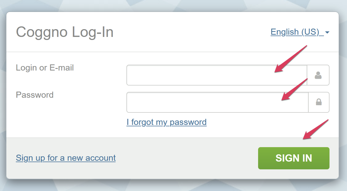347x191 pixels.
Task: Click the red arrow pointing at SIGN IN
Action: coord(315,130)
